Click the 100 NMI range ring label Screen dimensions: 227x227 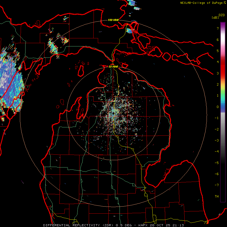coord(113,20)
